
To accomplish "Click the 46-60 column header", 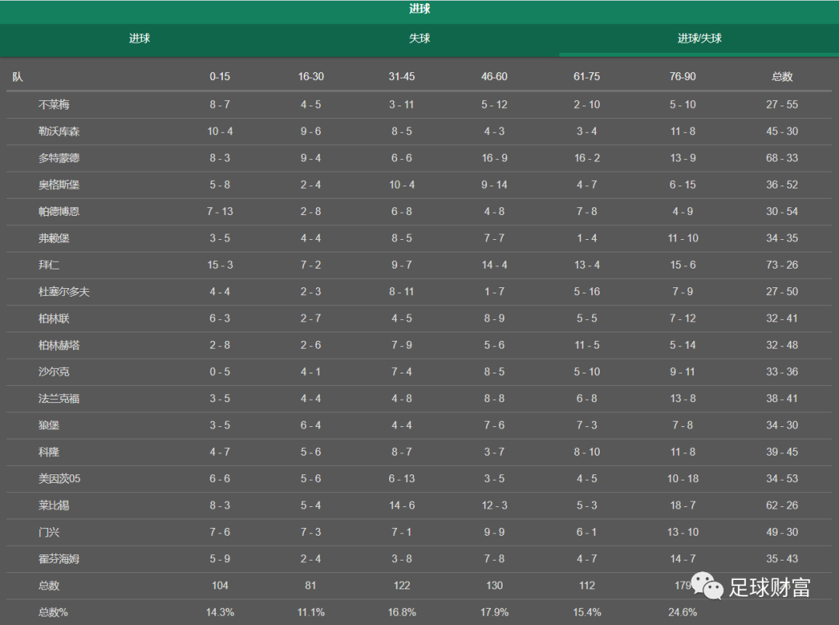I will 494,76.
